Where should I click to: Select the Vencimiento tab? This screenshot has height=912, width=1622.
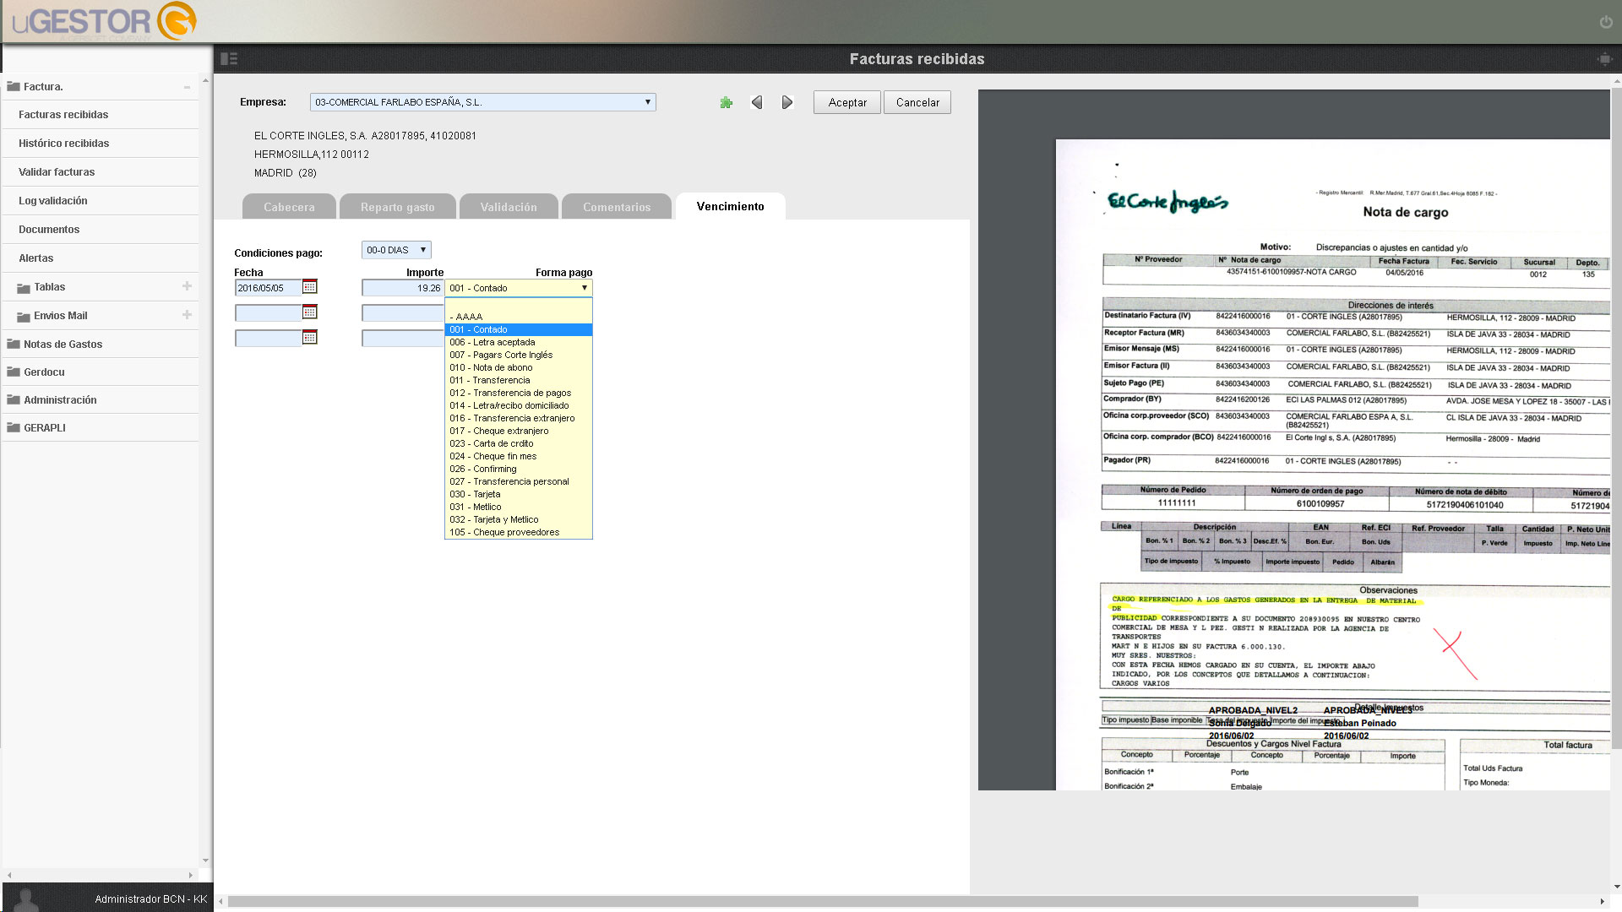[731, 206]
